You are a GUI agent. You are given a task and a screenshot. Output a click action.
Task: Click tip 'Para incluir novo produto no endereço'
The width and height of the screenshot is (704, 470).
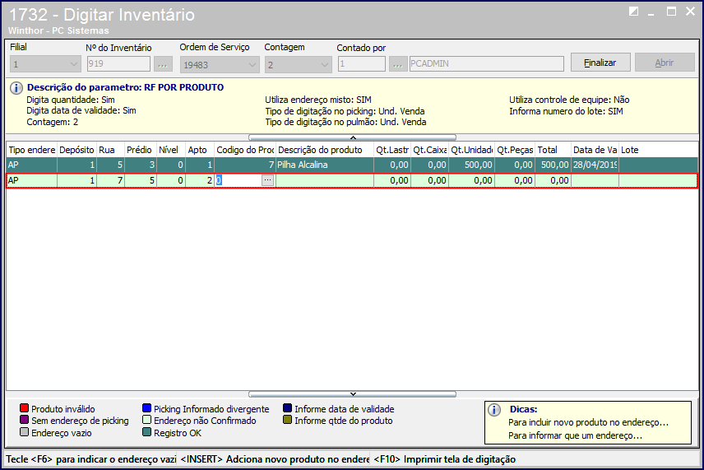[589, 422]
